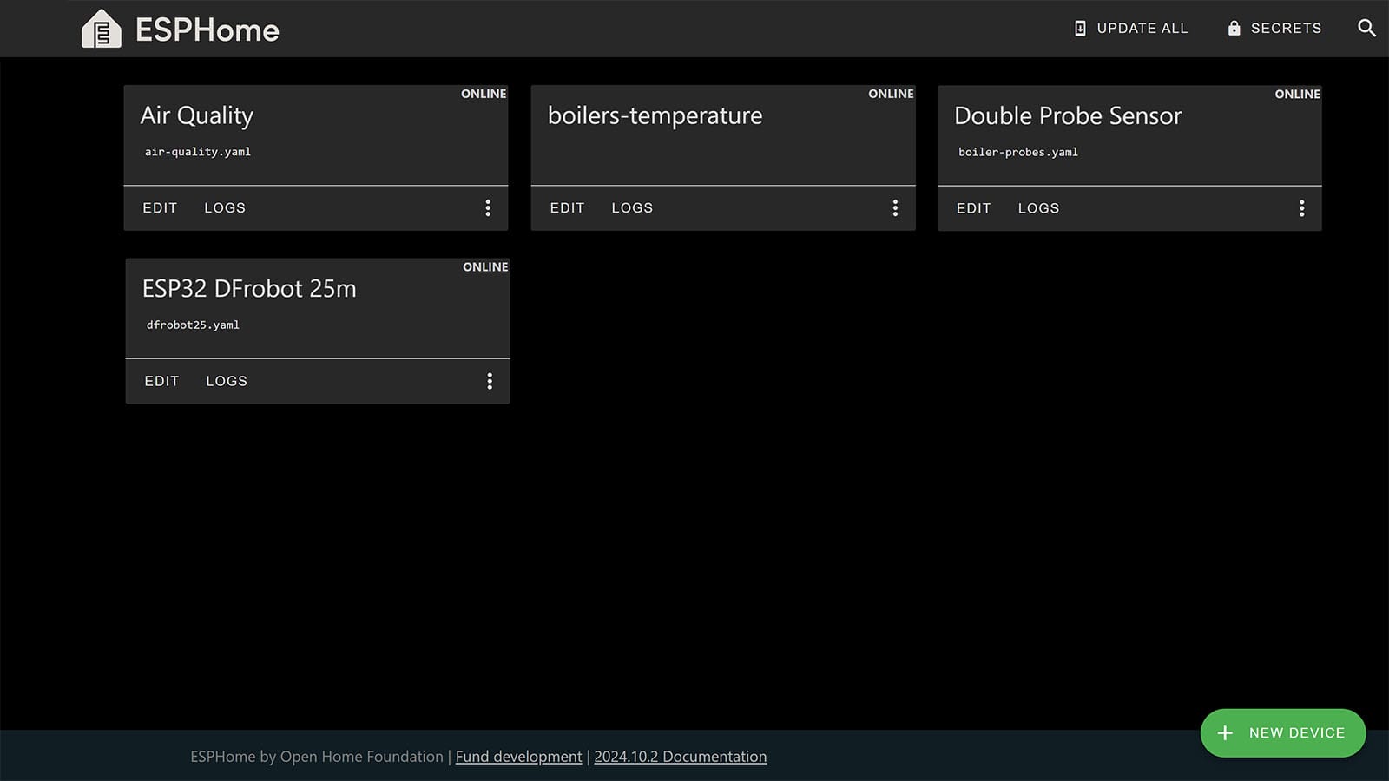Click the ESPHome house logo icon

point(101,30)
